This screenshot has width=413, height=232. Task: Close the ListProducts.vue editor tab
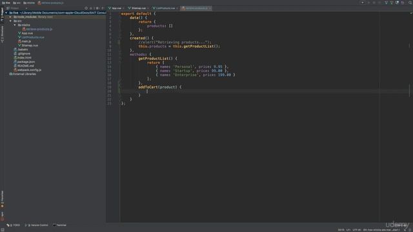177,8
